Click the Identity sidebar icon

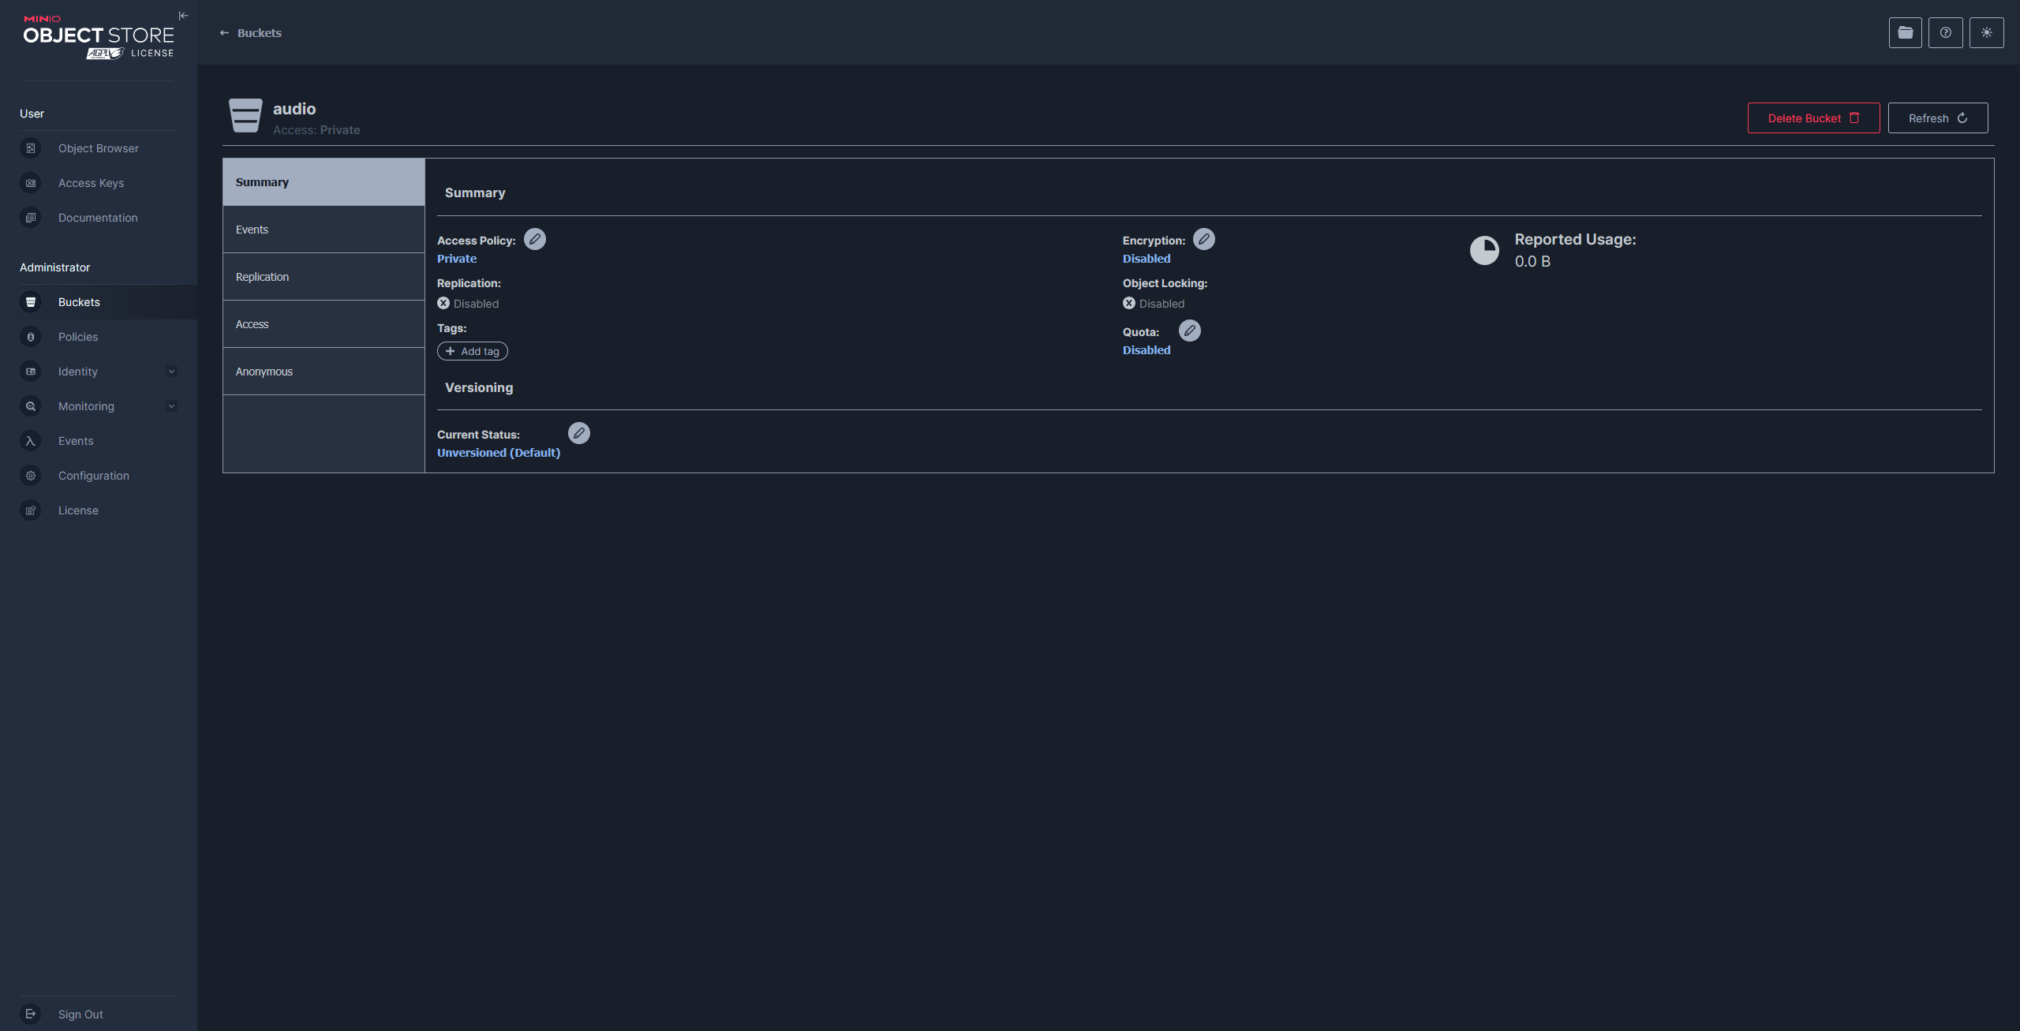click(x=31, y=372)
